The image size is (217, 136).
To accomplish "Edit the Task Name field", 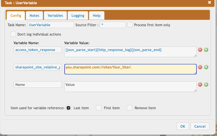I will point(51,25).
